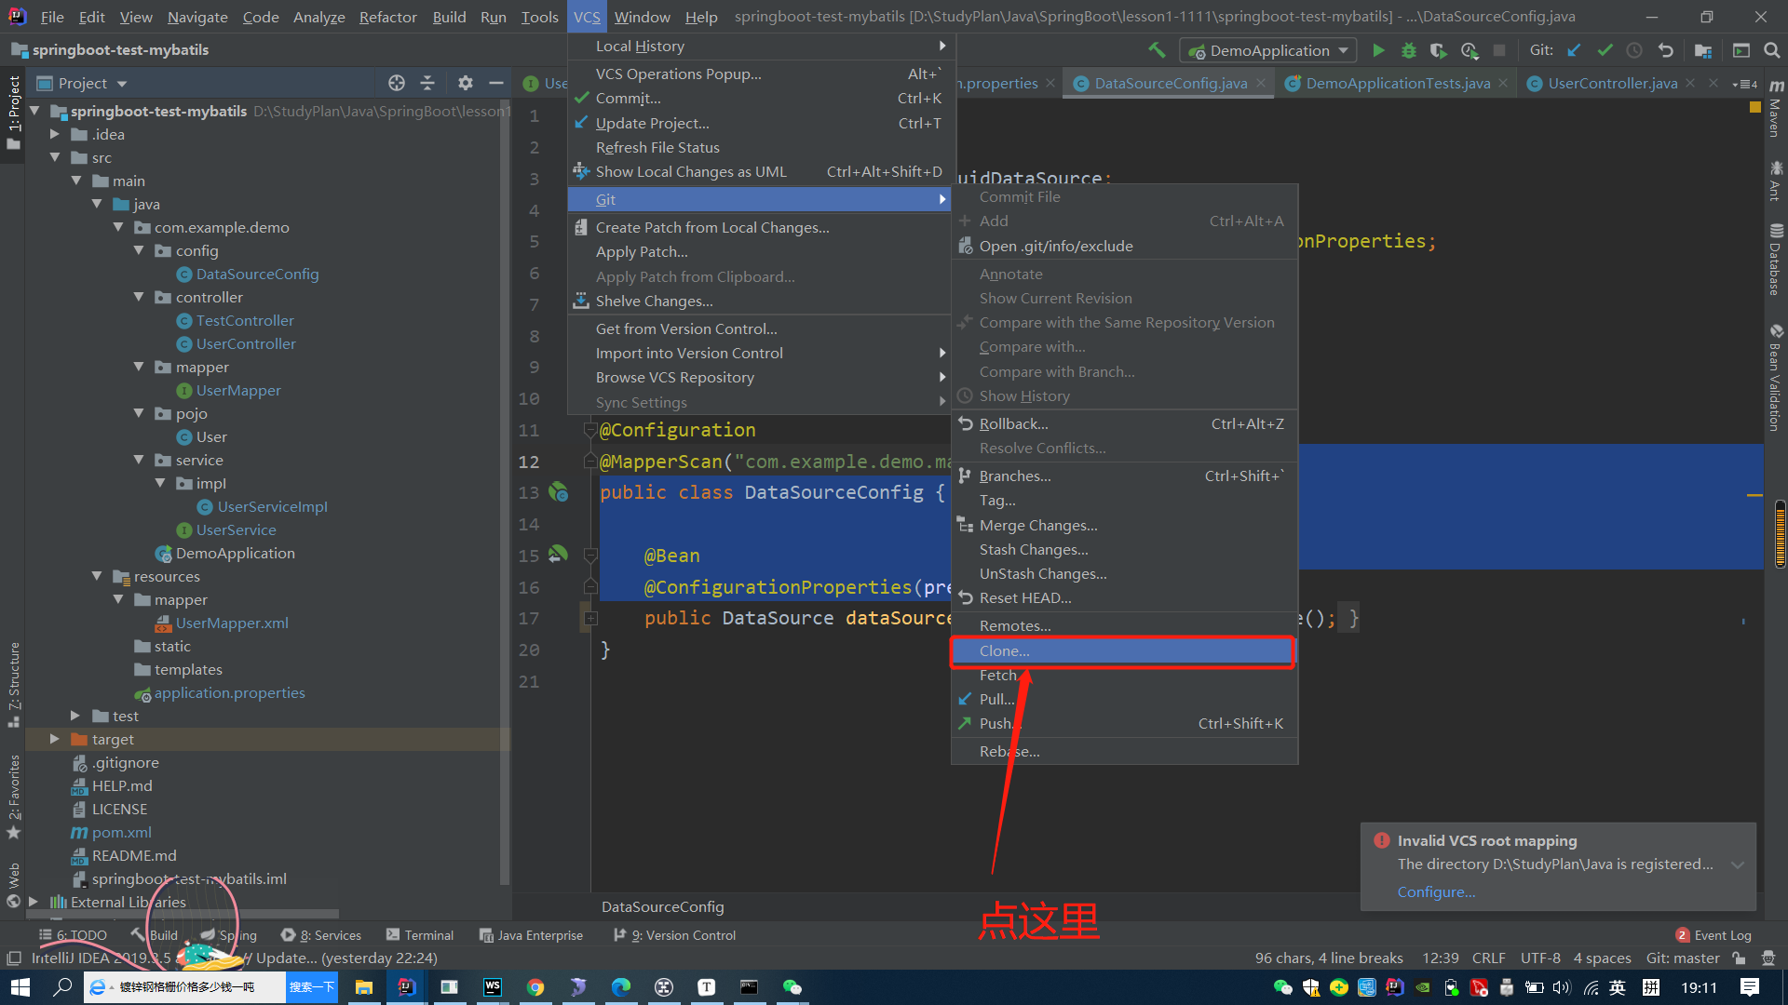Viewport: 1788px width, 1005px height.
Task: Collapse all in Project panel
Action: tap(427, 83)
